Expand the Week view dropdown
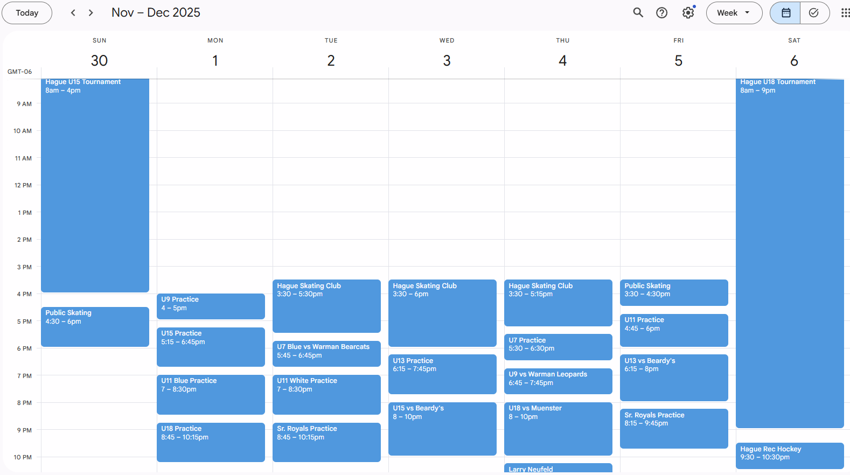Viewport: 850px width, 475px height. coord(734,13)
